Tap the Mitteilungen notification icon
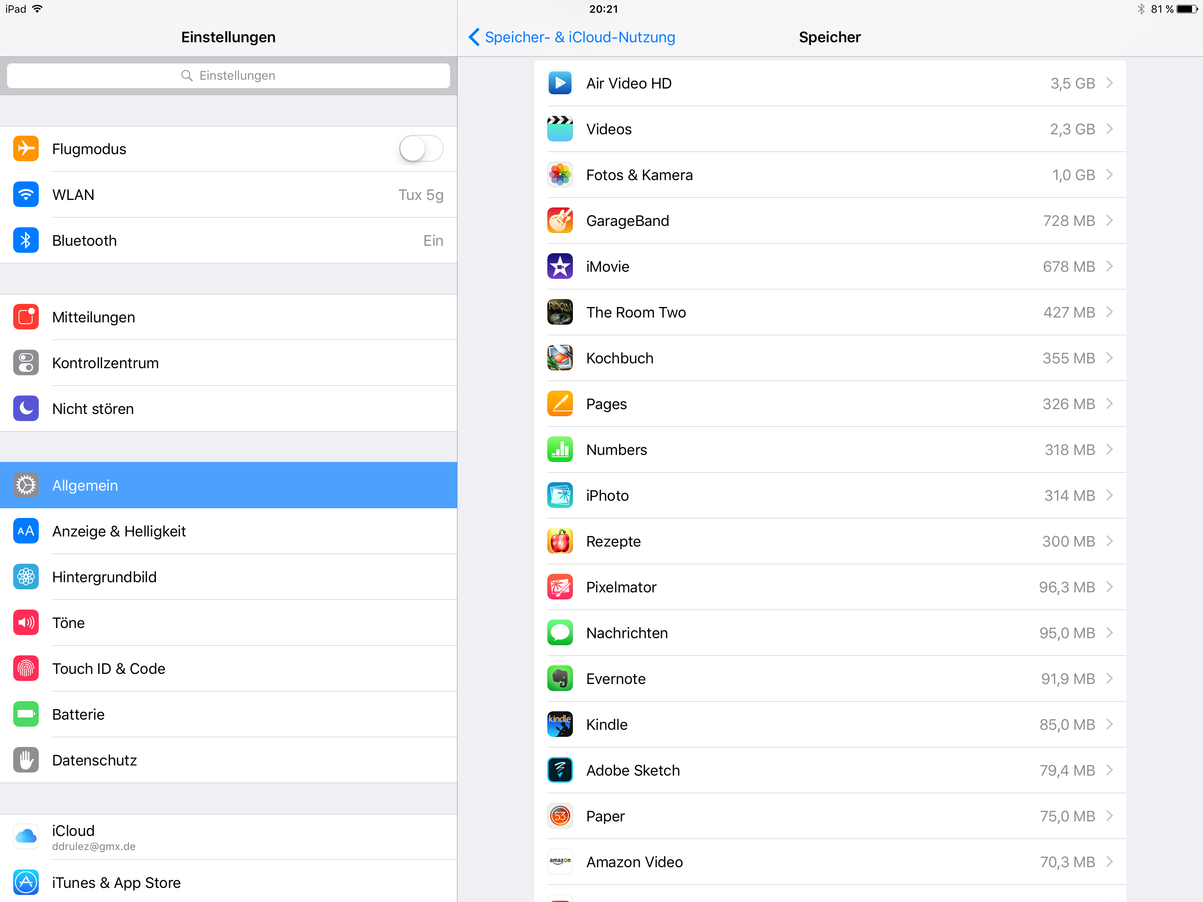Screen dimensions: 1203x902 coord(26,317)
